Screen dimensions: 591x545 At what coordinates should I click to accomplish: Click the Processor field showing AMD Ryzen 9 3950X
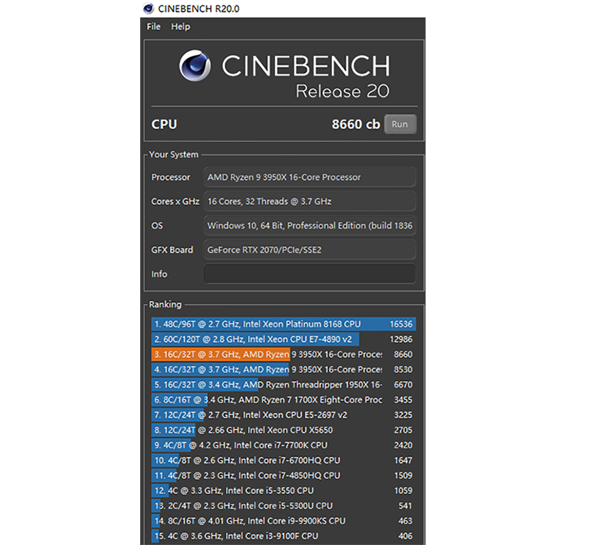pos(309,177)
